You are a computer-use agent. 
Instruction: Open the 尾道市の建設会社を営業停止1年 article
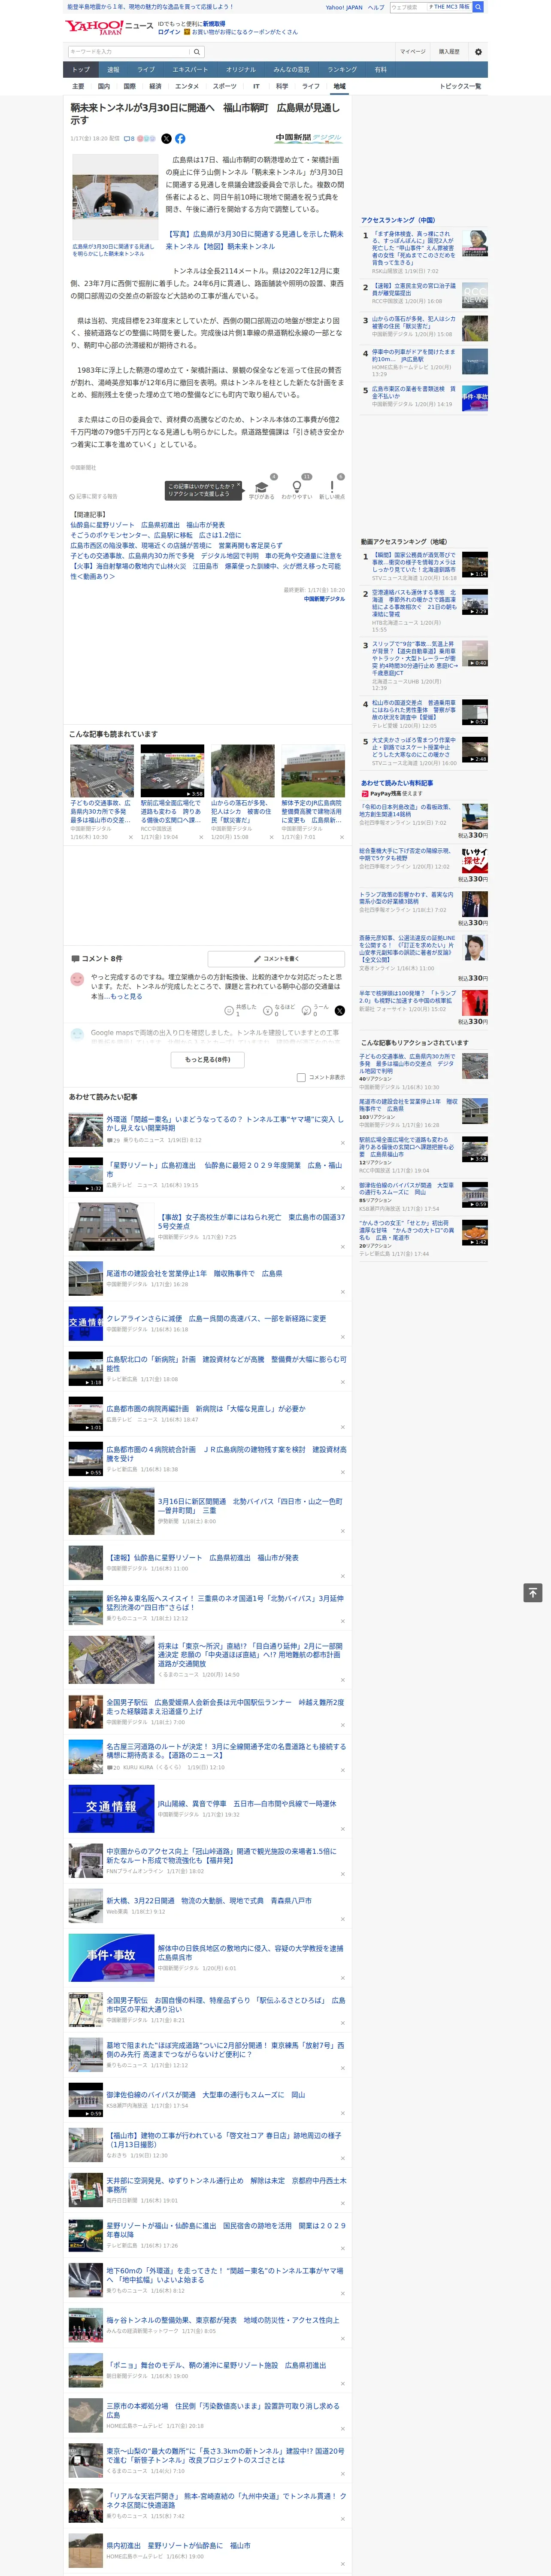(194, 1273)
